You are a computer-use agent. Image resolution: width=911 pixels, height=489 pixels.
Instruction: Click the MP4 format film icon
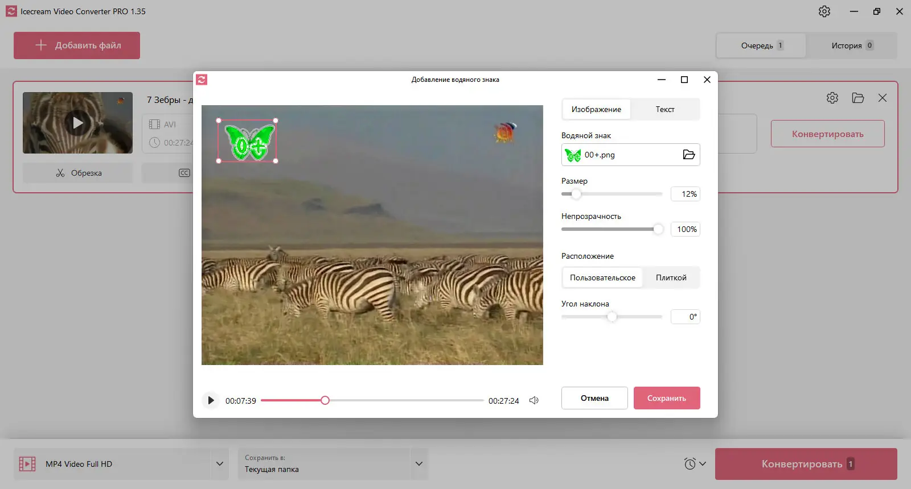pos(27,464)
